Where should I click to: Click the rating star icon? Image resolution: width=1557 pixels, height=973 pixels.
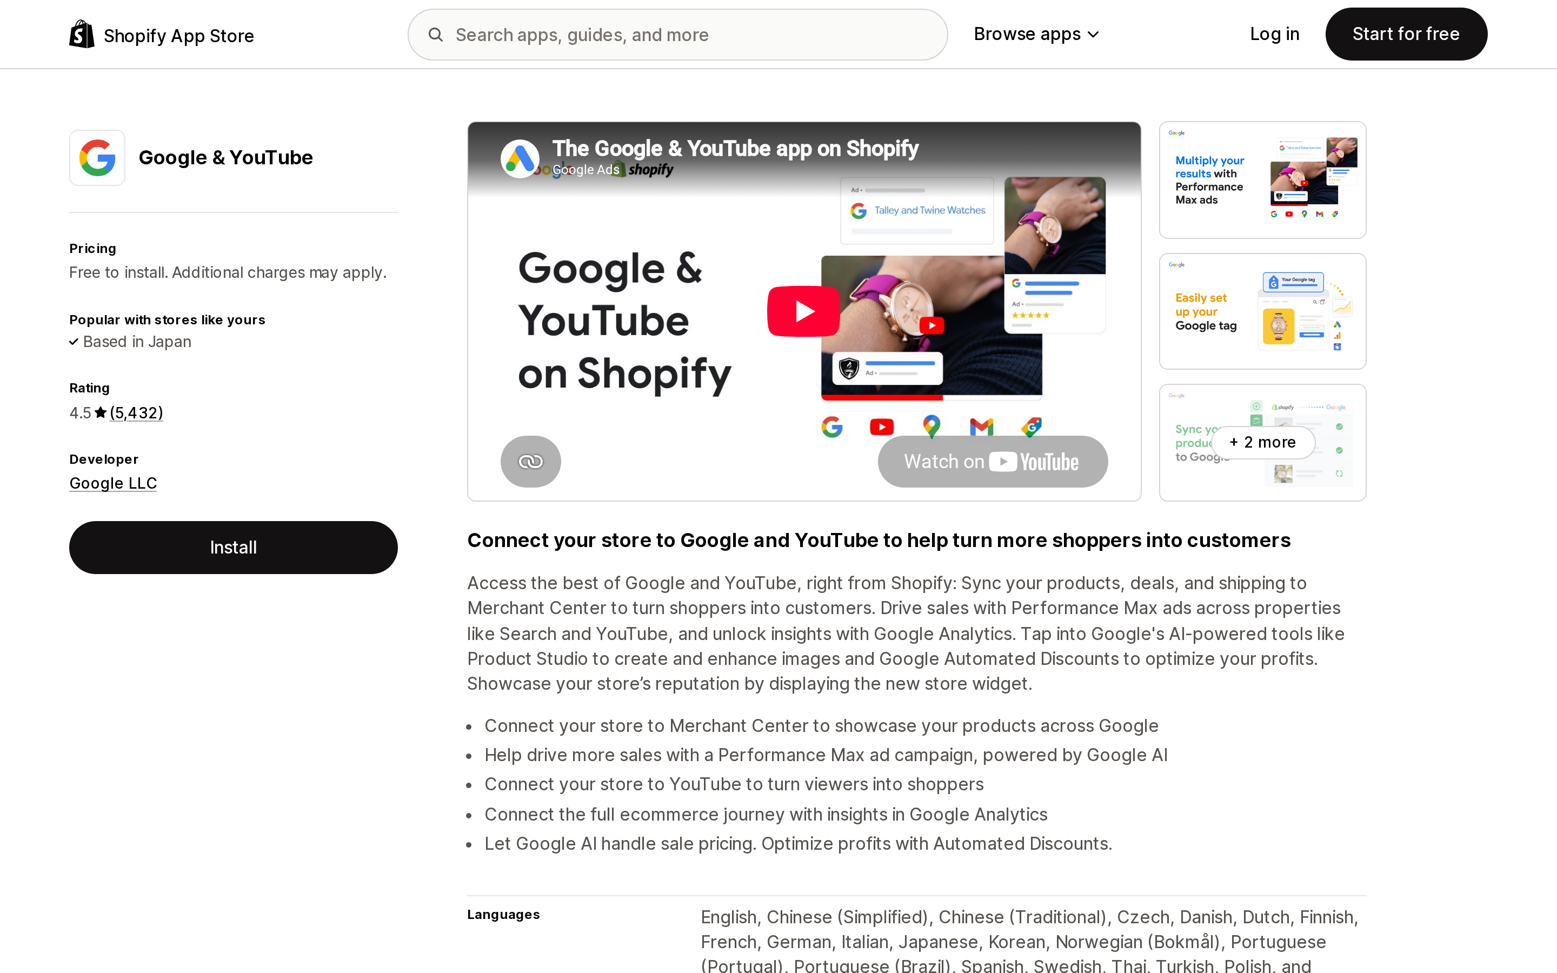point(101,412)
